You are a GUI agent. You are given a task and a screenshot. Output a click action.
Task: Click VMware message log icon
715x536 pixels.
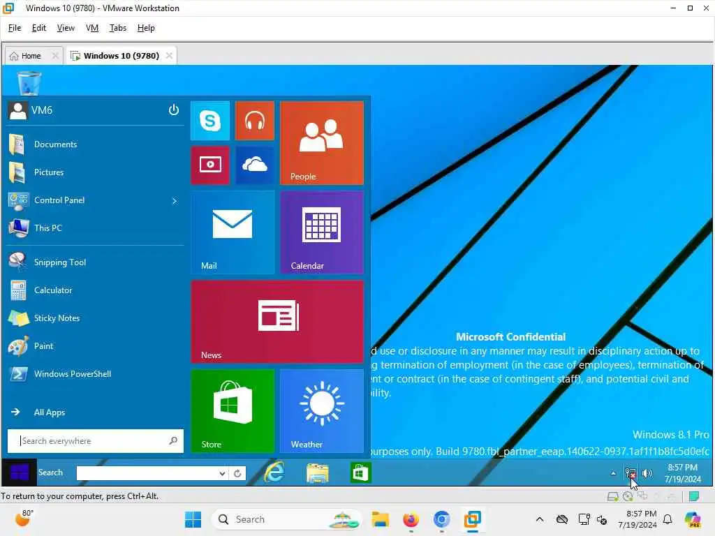[693, 496]
